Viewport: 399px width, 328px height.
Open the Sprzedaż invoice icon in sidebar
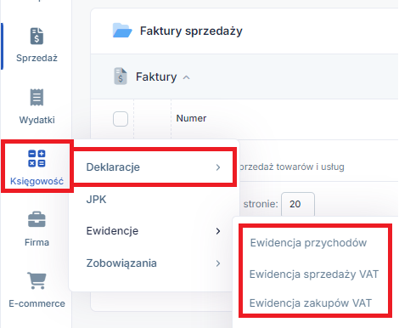tap(37, 36)
